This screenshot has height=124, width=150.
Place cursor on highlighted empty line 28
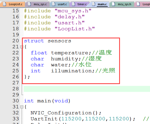pos(87,89)
